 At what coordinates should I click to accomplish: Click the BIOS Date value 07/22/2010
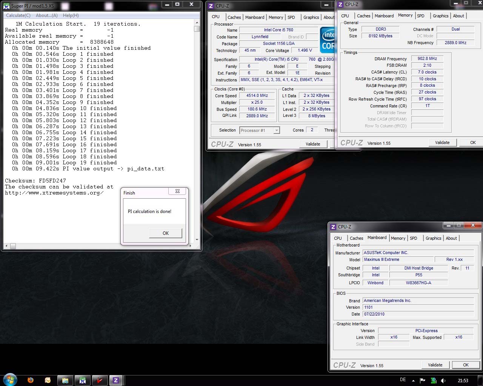pyautogui.click(x=418, y=314)
